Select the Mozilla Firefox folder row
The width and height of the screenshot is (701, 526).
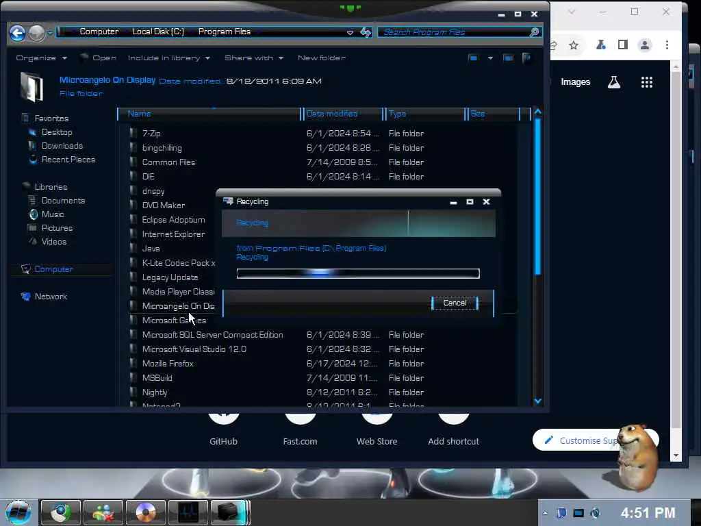click(323, 364)
